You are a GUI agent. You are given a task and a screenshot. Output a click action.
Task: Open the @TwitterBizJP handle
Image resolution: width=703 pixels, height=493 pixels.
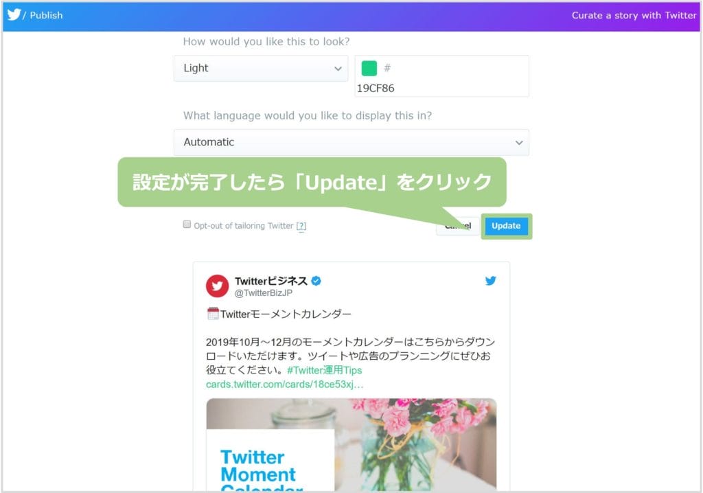264,293
